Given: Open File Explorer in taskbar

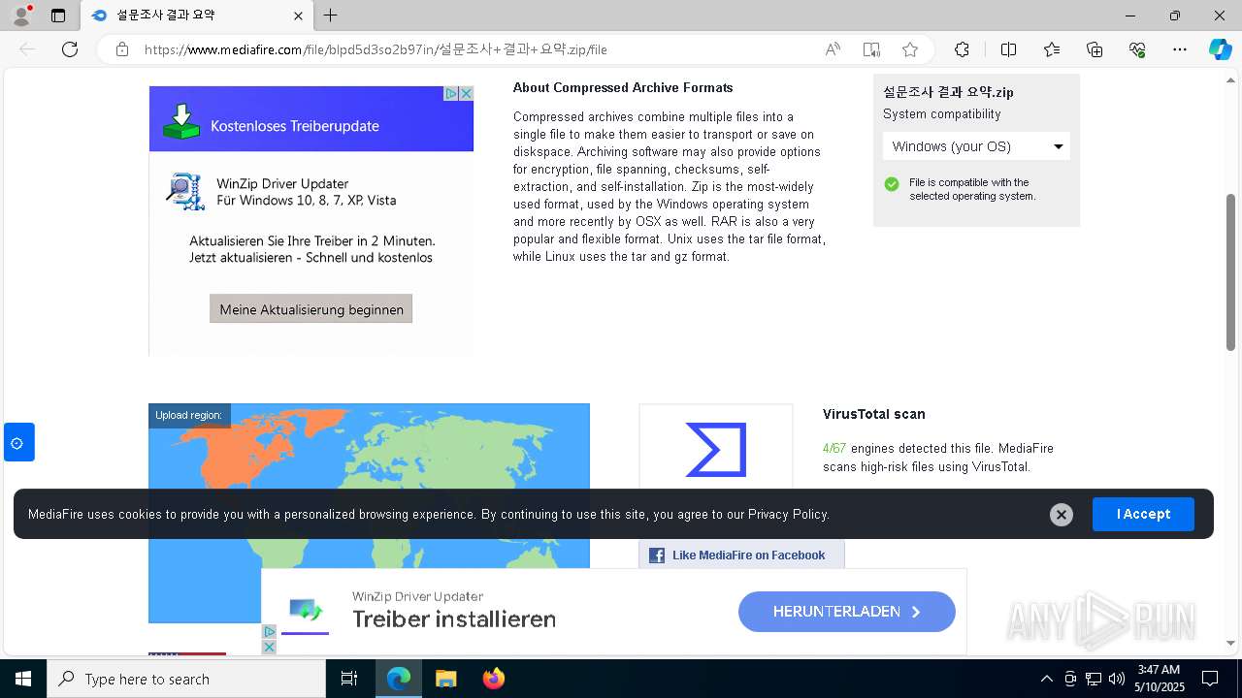Looking at the screenshot, I should (445, 679).
